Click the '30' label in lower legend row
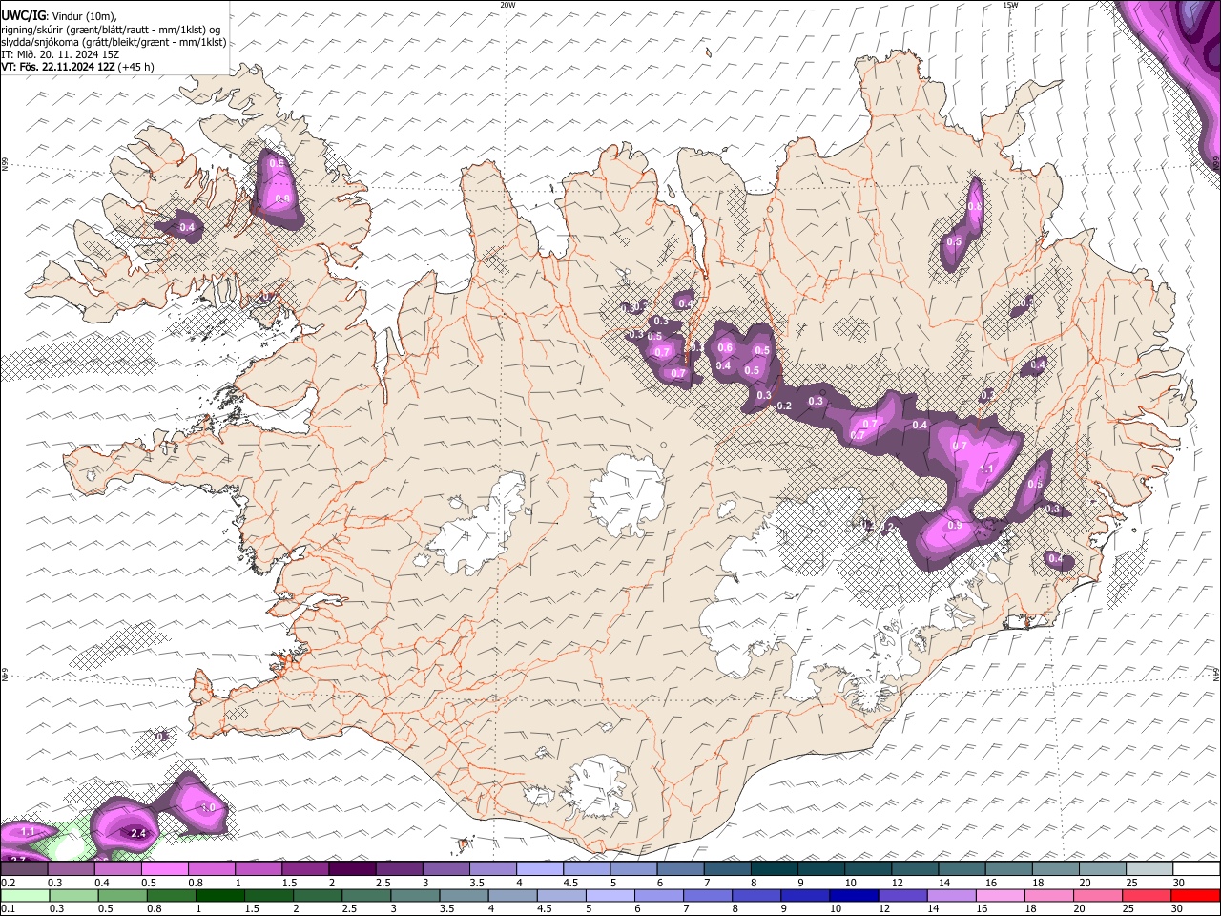Image resolution: width=1221 pixels, height=916 pixels. pyautogui.click(x=1179, y=908)
